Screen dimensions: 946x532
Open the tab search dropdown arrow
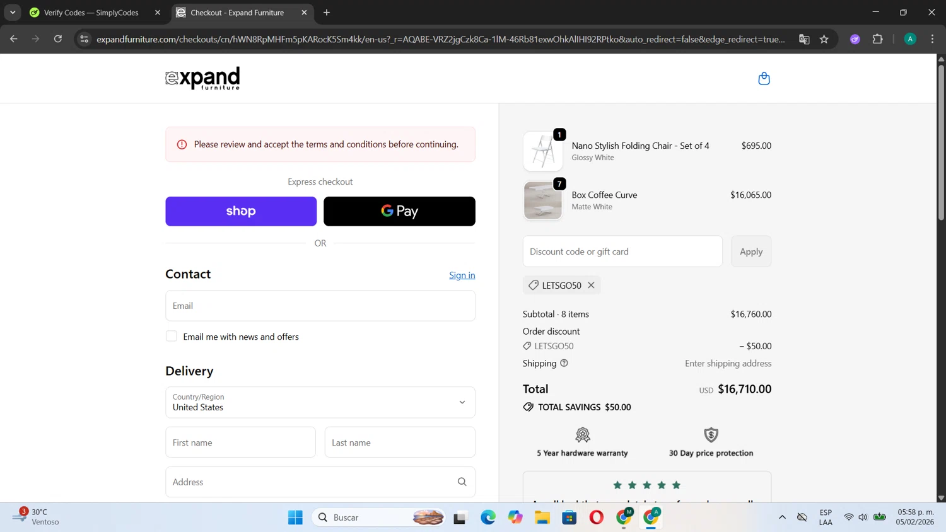(x=13, y=13)
